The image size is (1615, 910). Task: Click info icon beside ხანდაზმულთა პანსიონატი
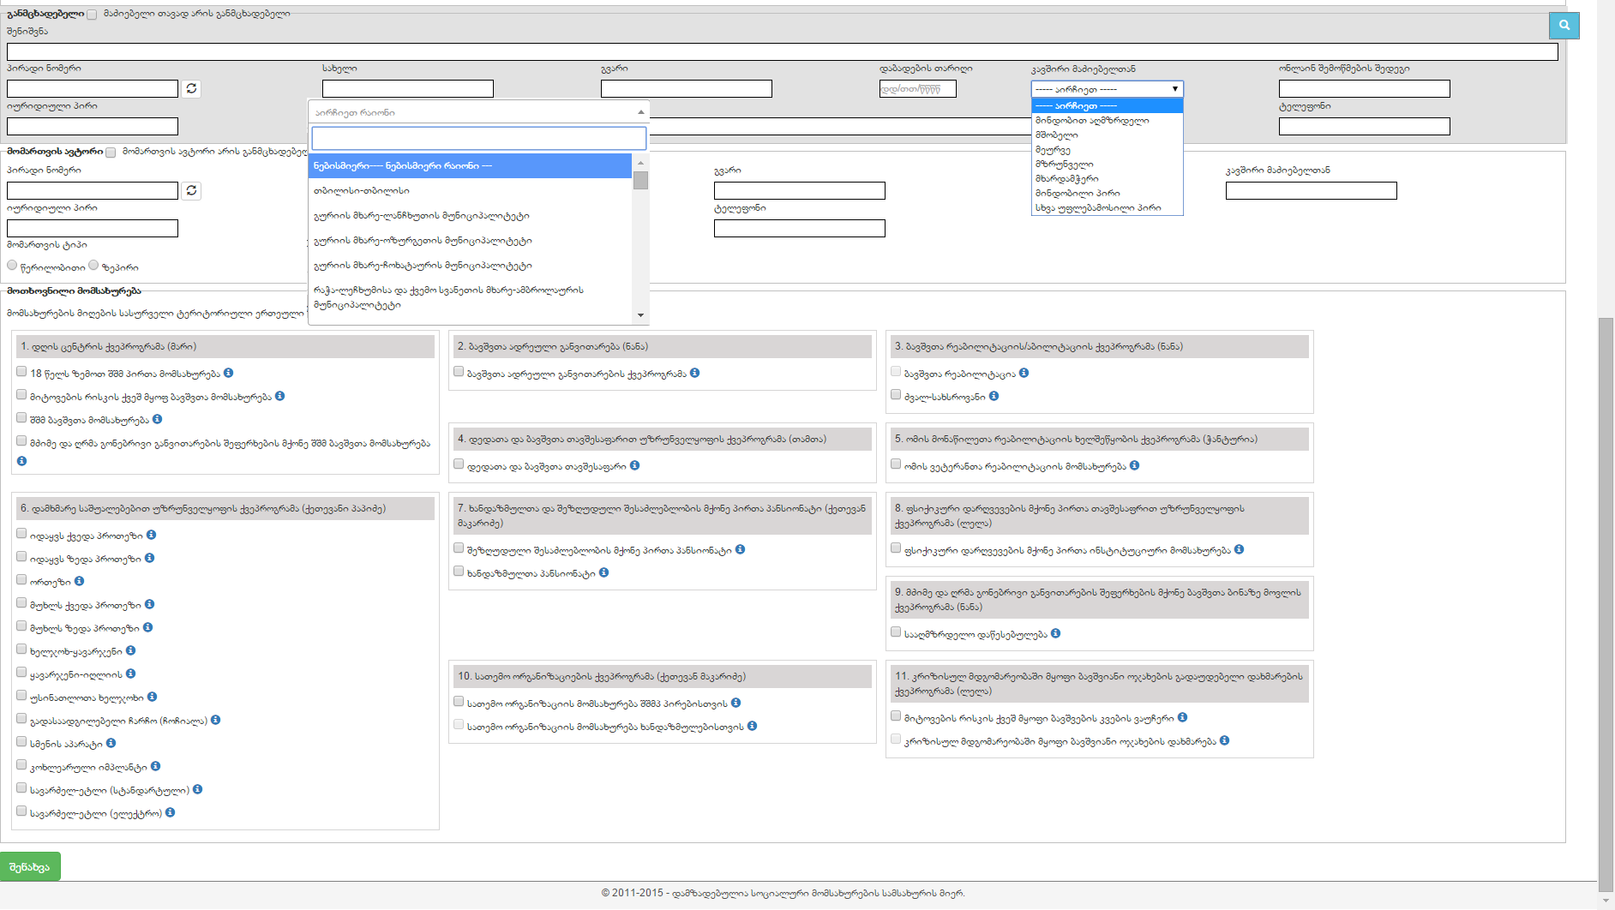coord(604,572)
